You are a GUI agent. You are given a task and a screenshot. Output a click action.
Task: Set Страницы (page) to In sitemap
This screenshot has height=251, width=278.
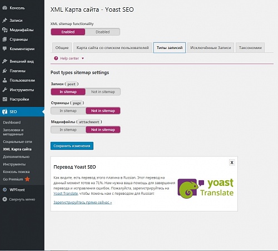coord(68,111)
